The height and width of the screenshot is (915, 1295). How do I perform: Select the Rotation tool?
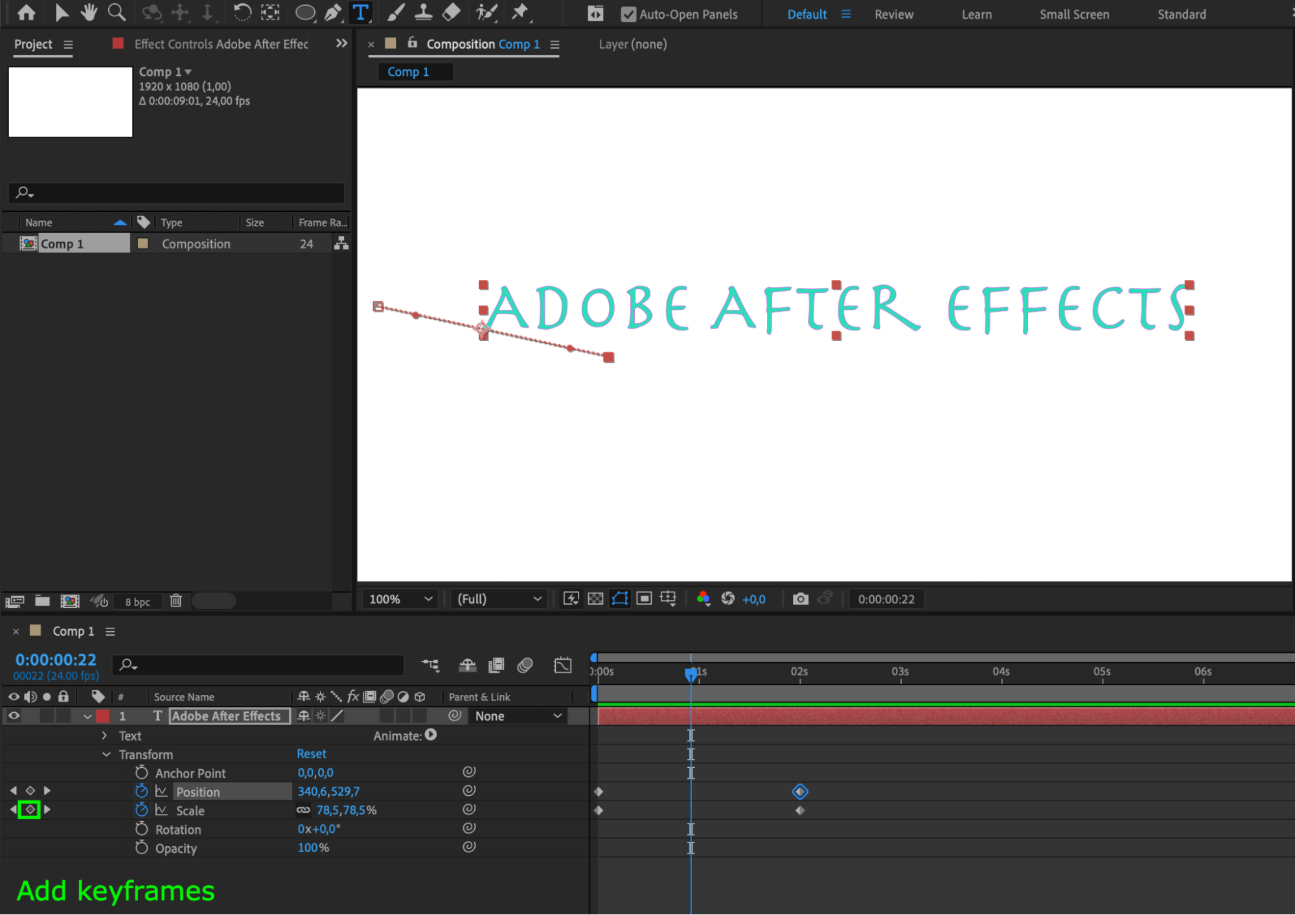242,12
